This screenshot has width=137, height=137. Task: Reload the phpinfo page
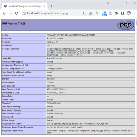[17, 13]
